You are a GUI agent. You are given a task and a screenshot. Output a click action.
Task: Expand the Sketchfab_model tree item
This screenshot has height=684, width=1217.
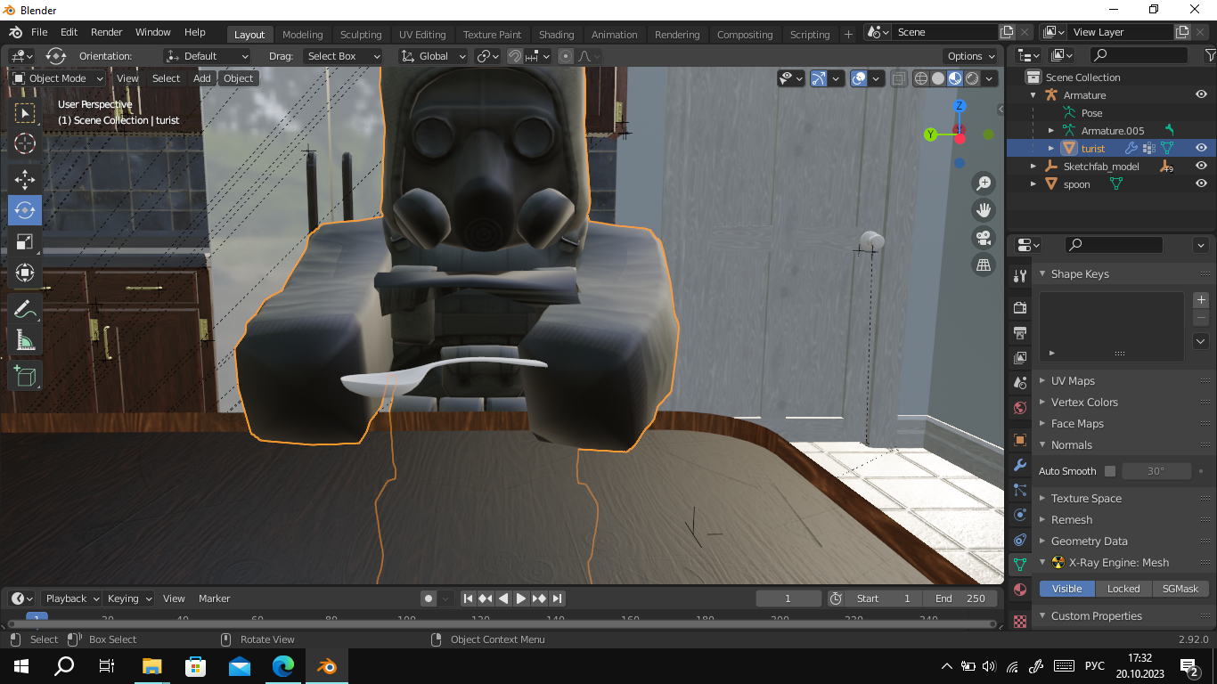[1033, 167]
